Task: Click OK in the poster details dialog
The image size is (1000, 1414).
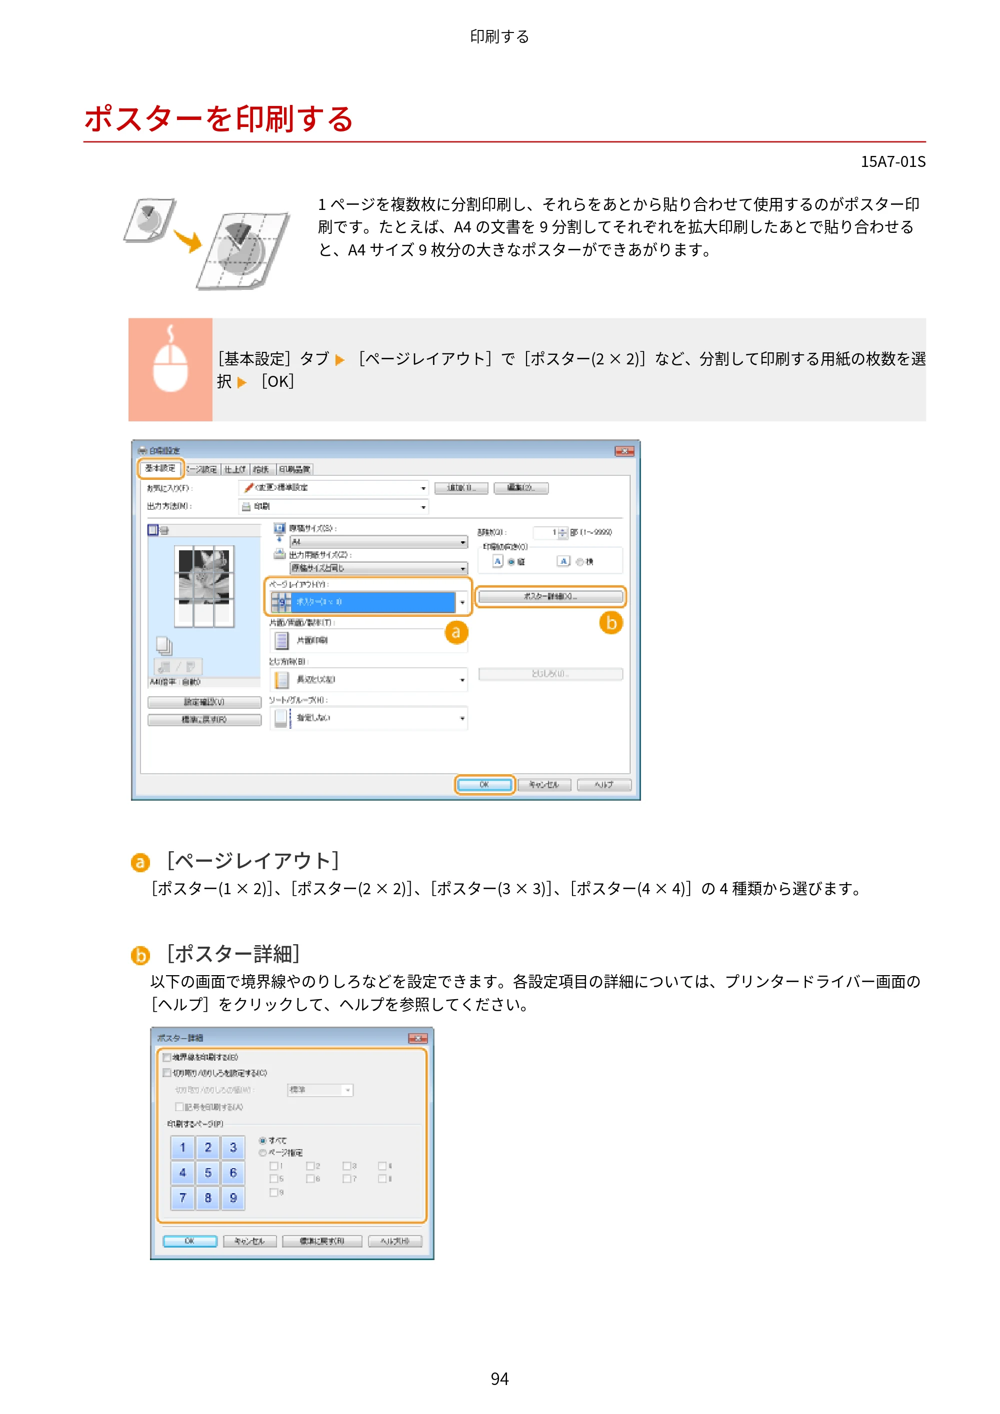Action: pyautogui.click(x=190, y=1241)
